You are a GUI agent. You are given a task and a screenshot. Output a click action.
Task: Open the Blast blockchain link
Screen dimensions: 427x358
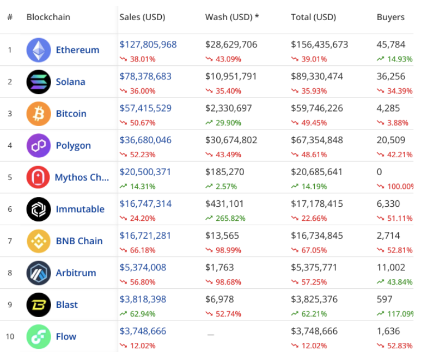pyautogui.click(x=66, y=305)
